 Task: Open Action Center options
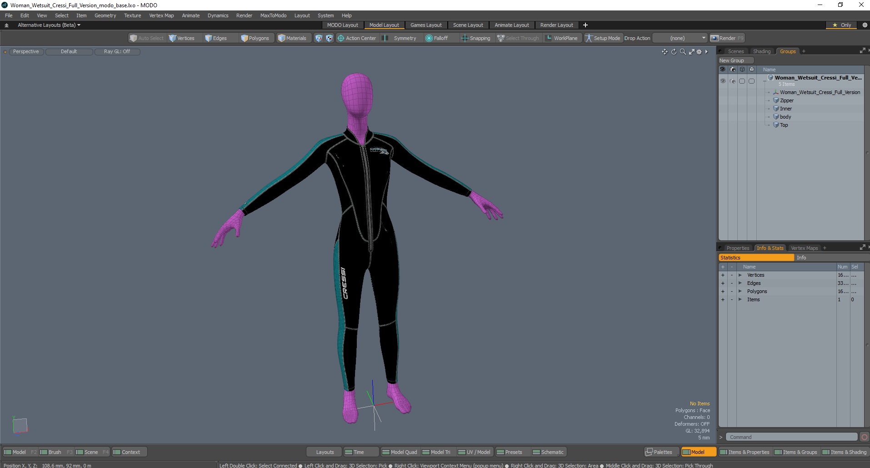357,38
